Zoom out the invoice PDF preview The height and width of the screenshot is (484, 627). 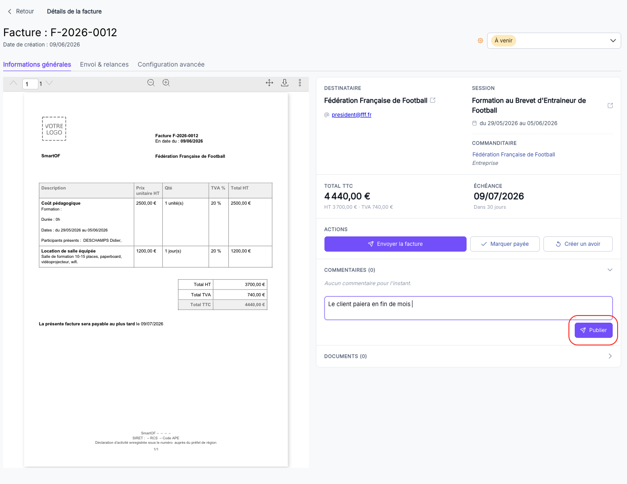[x=151, y=83]
